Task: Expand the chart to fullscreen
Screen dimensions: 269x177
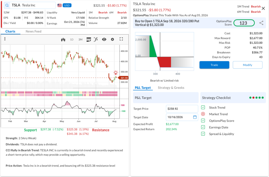Action: click(x=121, y=39)
